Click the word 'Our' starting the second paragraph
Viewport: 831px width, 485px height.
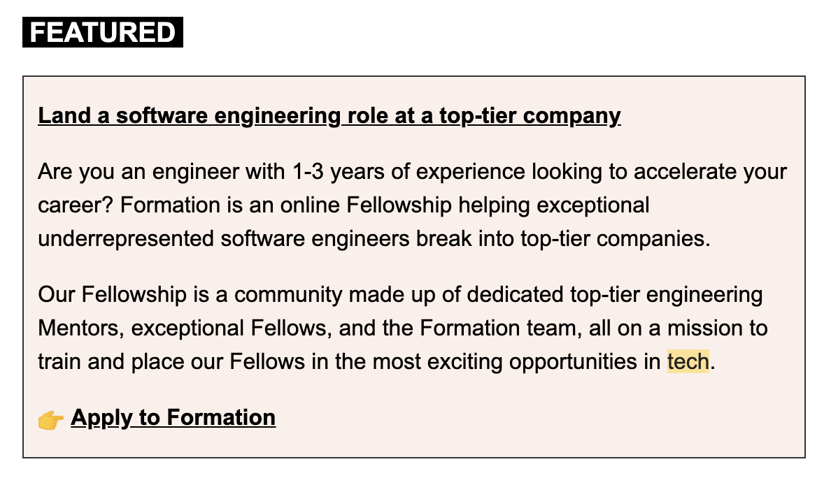coord(57,294)
